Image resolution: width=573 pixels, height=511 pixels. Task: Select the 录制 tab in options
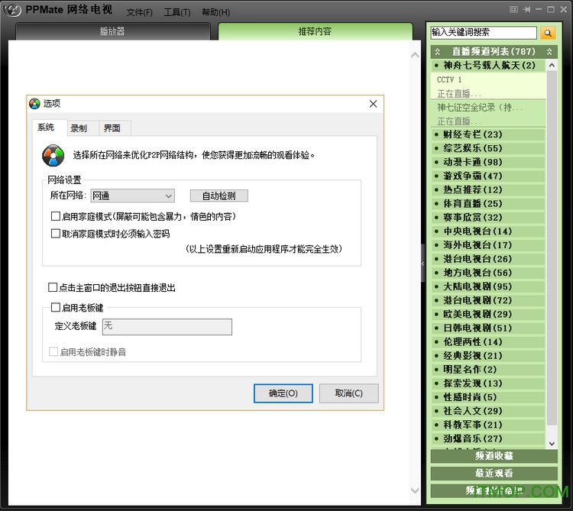tap(83, 128)
